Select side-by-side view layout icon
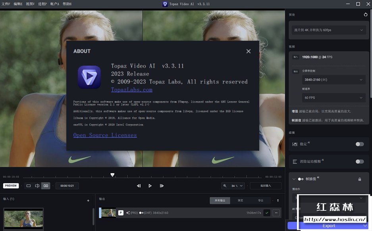This screenshot has height=231, width=372. pyautogui.click(x=46, y=186)
